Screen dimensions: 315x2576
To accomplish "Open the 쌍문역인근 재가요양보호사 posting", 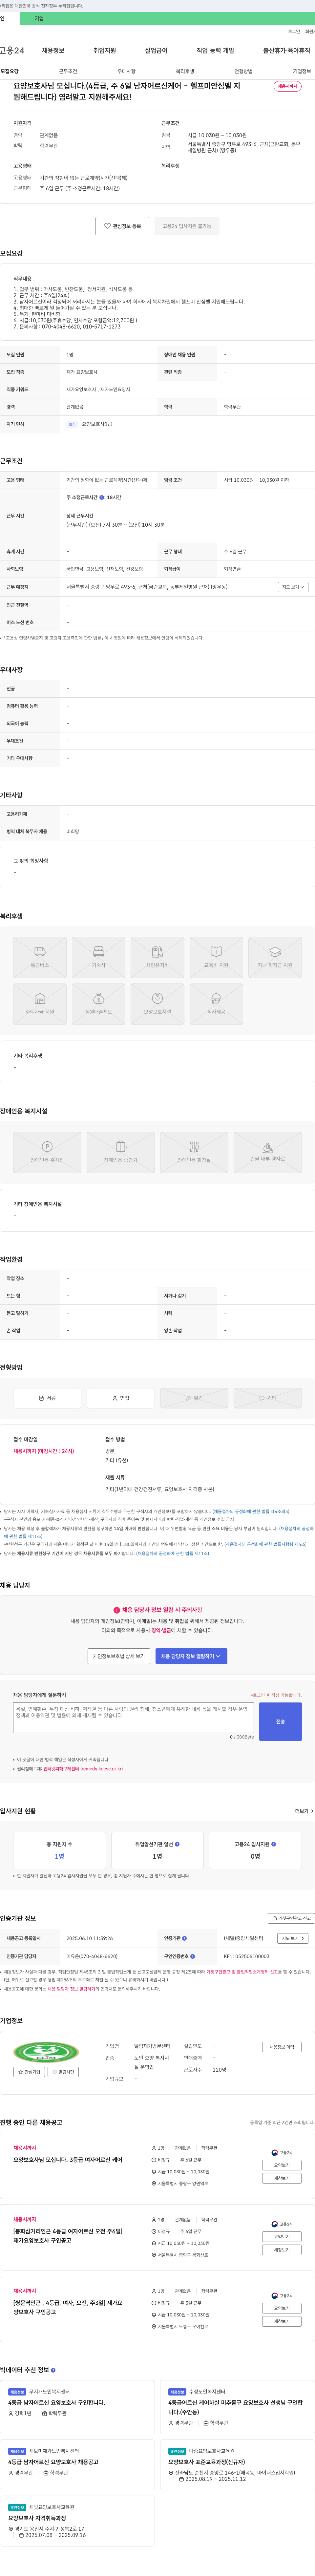I will pos(68,2307).
